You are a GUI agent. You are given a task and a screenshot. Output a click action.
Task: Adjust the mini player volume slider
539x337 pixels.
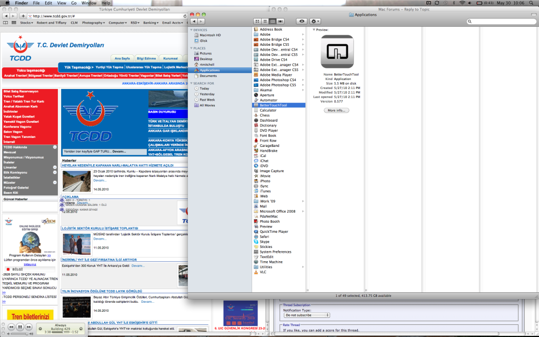pyautogui.click(x=19, y=334)
